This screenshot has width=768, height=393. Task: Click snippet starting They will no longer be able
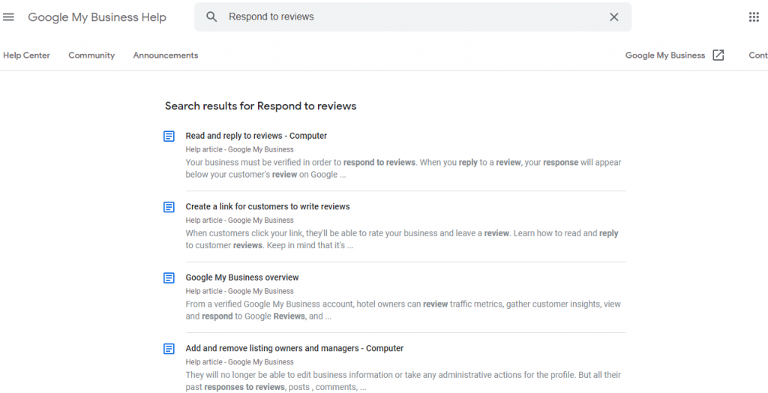pyautogui.click(x=403, y=381)
